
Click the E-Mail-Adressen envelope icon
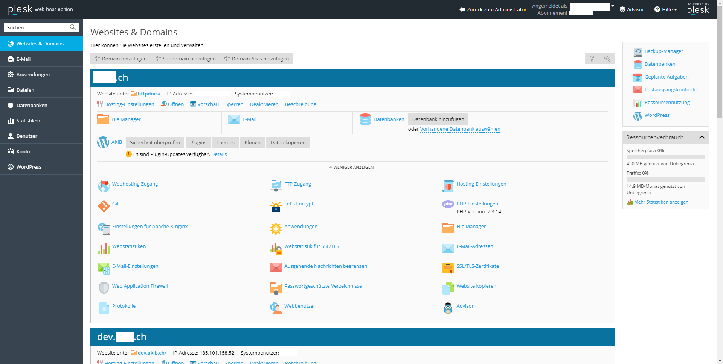click(448, 248)
